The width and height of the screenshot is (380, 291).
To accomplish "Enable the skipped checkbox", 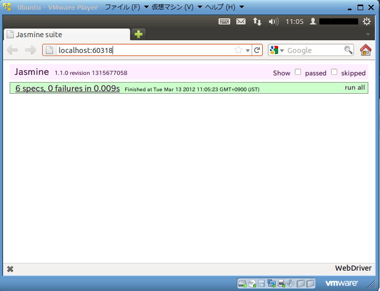I will (x=334, y=72).
